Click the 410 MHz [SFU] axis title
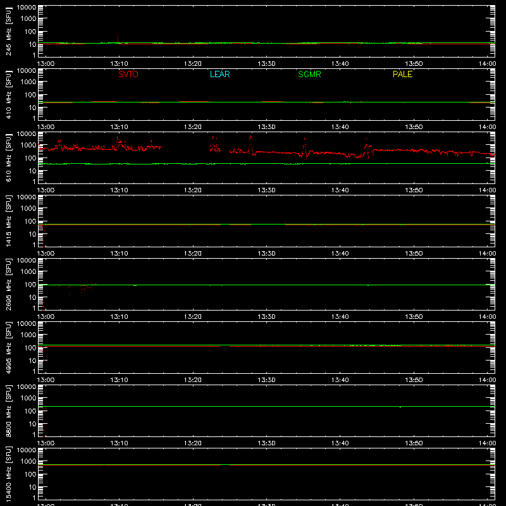The width and height of the screenshot is (506, 506). point(8,94)
